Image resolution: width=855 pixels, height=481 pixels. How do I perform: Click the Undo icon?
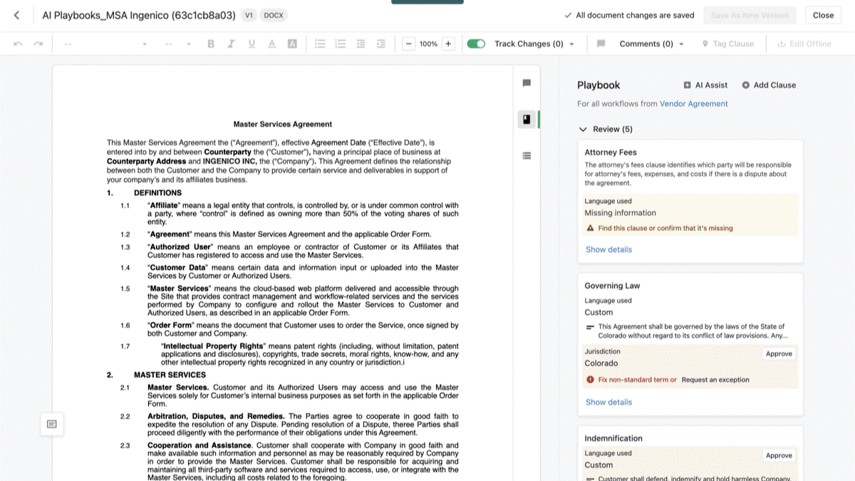click(19, 43)
